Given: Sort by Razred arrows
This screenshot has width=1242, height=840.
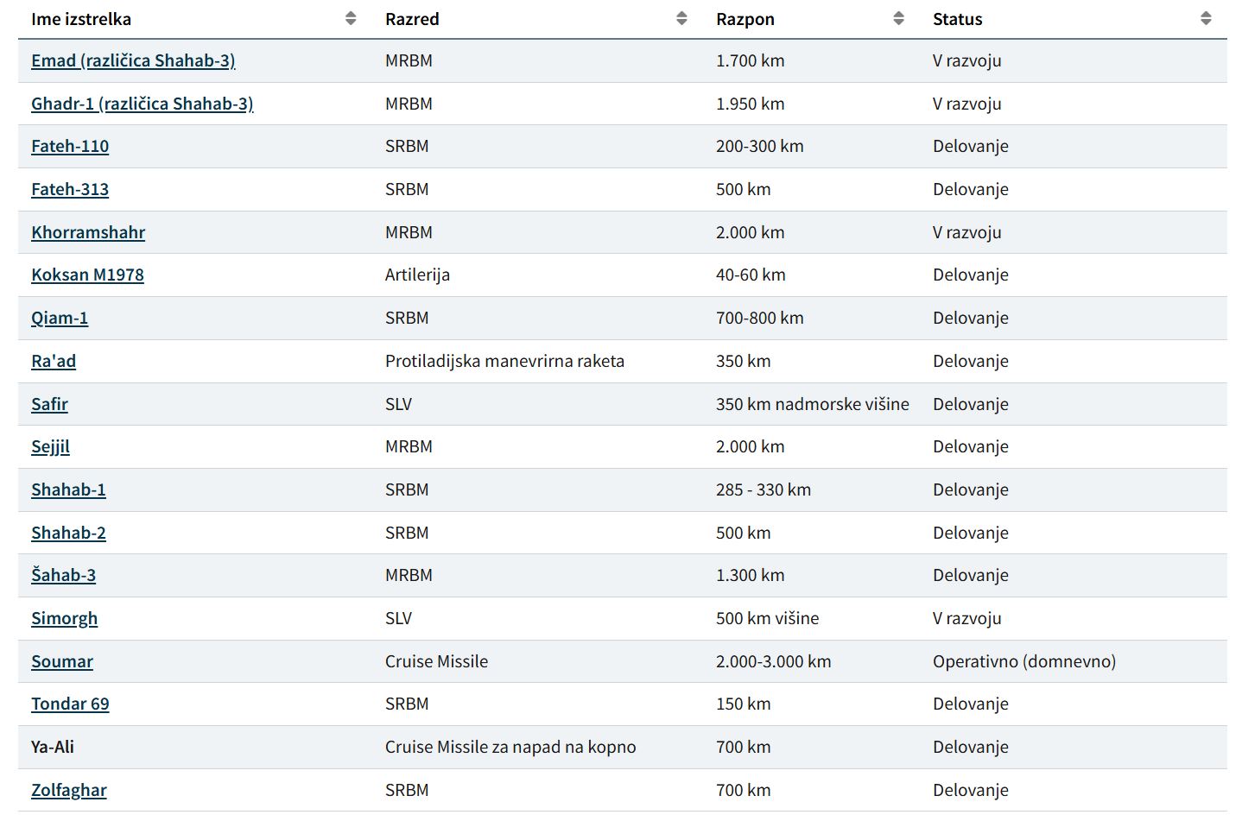Looking at the screenshot, I should click(x=681, y=19).
